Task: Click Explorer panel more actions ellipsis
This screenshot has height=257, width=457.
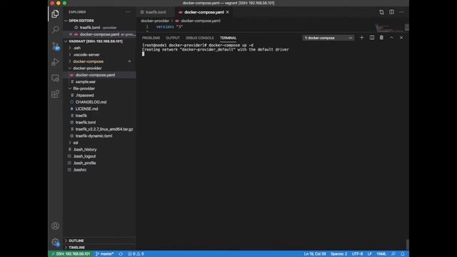Action: click(x=128, y=12)
